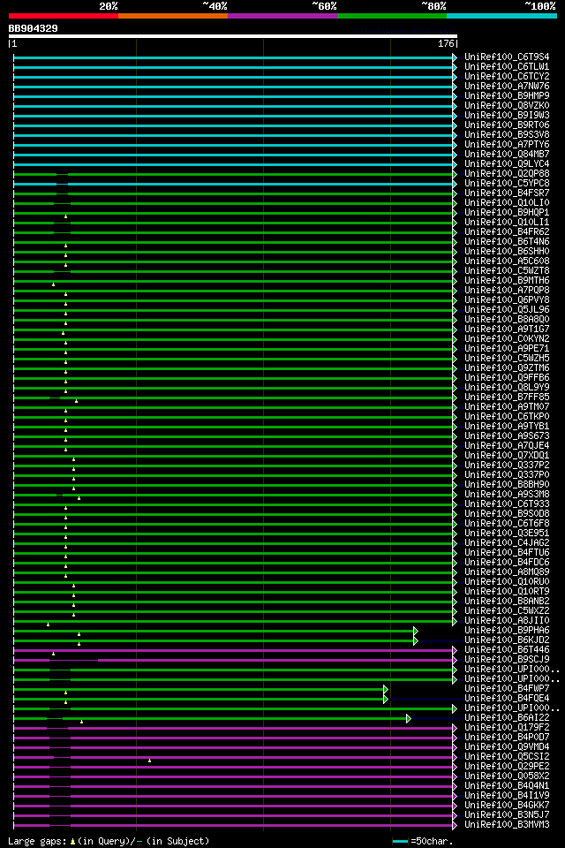Select the UniRef100_C6T933 label

507,504
